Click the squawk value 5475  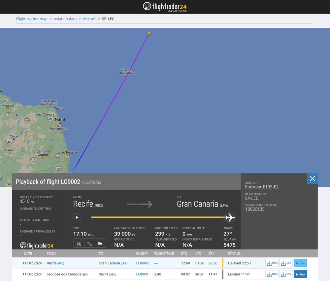(x=229, y=245)
